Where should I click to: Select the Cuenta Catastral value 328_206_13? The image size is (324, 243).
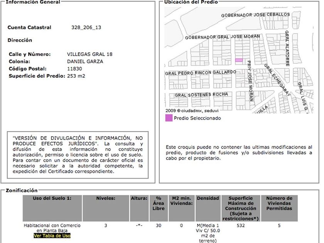tap(86, 27)
